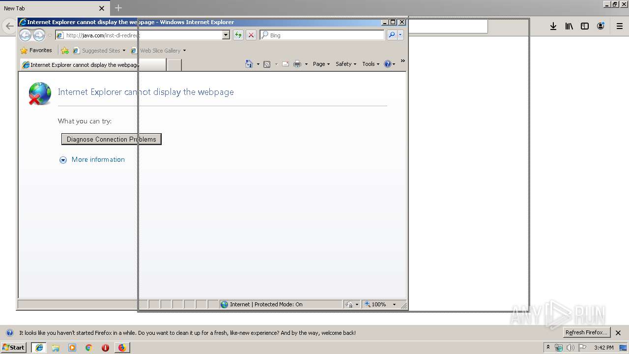Click Firefox back arrow button

click(x=9, y=26)
